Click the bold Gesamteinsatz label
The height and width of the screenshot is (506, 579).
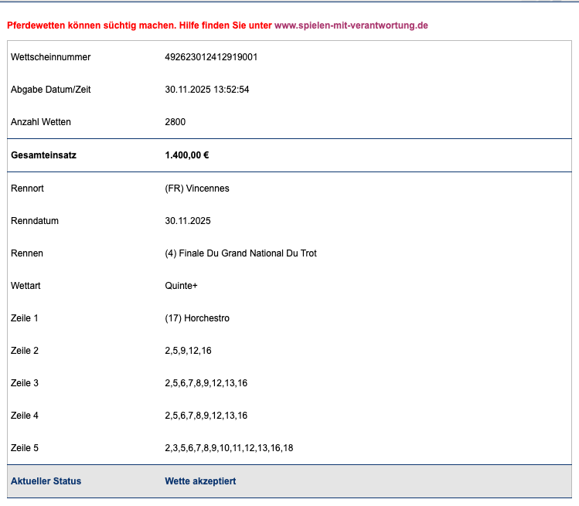click(x=43, y=155)
